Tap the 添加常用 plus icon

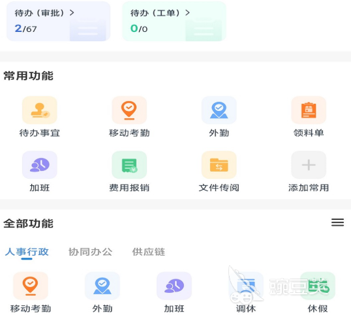(309, 165)
